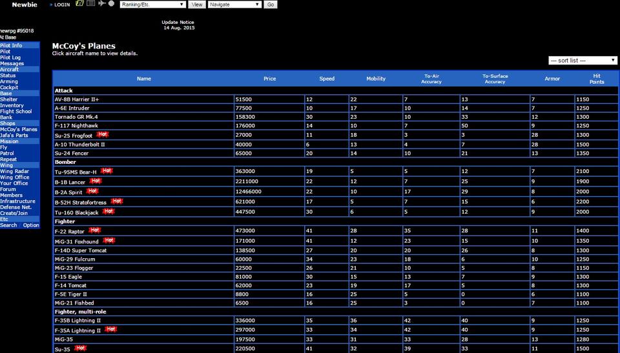This screenshot has width=620, height=353.
Task: Click the list icon in top bar
Action: pyautogui.click(x=91, y=4)
